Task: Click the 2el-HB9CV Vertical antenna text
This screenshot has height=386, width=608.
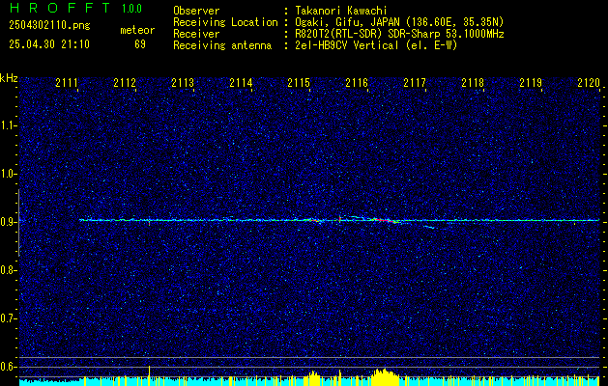Action: pos(376,45)
